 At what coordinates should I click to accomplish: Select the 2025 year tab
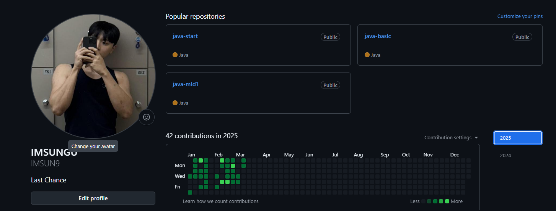[518, 138]
